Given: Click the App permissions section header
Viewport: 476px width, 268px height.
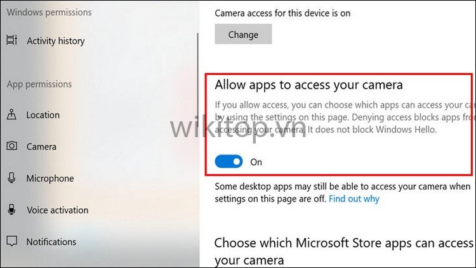Looking at the screenshot, I should [39, 84].
